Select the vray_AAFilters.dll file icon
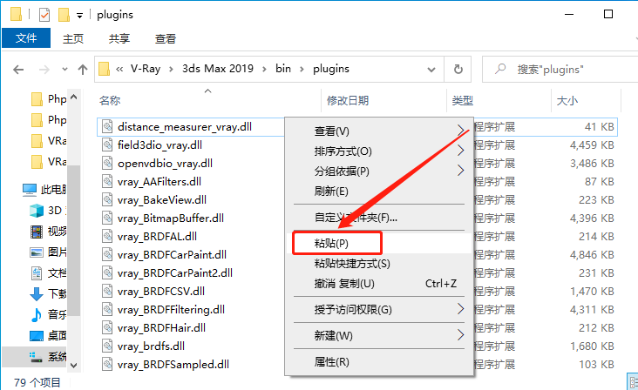This screenshot has width=638, height=390. (x=107, y=182)
